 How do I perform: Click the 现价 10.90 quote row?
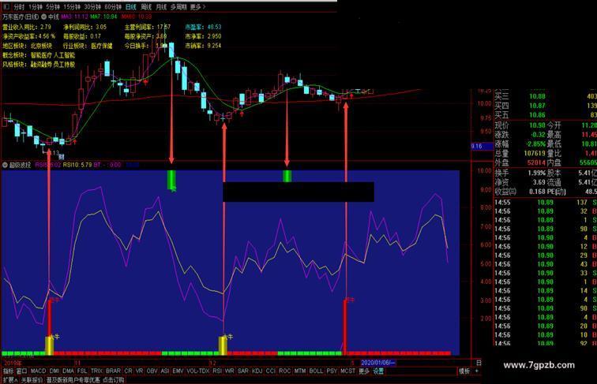click(x=520, y=125)
